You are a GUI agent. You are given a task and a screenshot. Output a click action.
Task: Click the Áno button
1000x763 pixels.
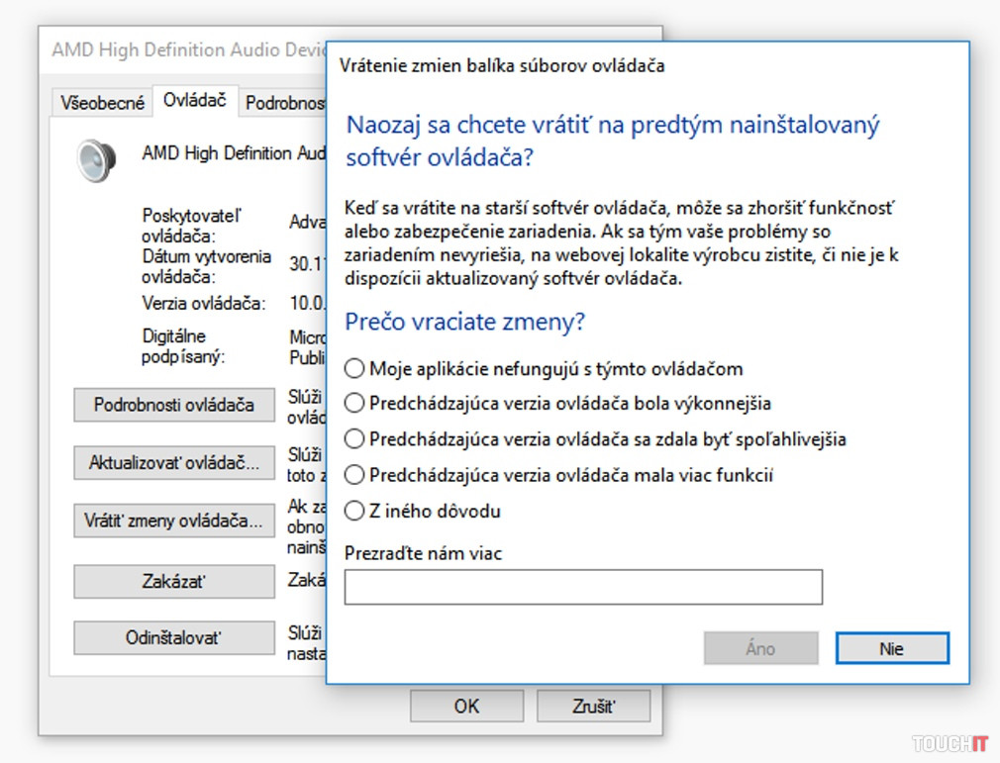pyautogui.click(x=760, y=649)
